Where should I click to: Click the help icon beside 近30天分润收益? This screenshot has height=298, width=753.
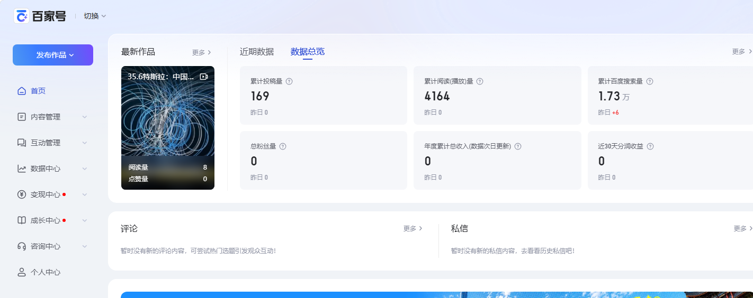point(650,146)
